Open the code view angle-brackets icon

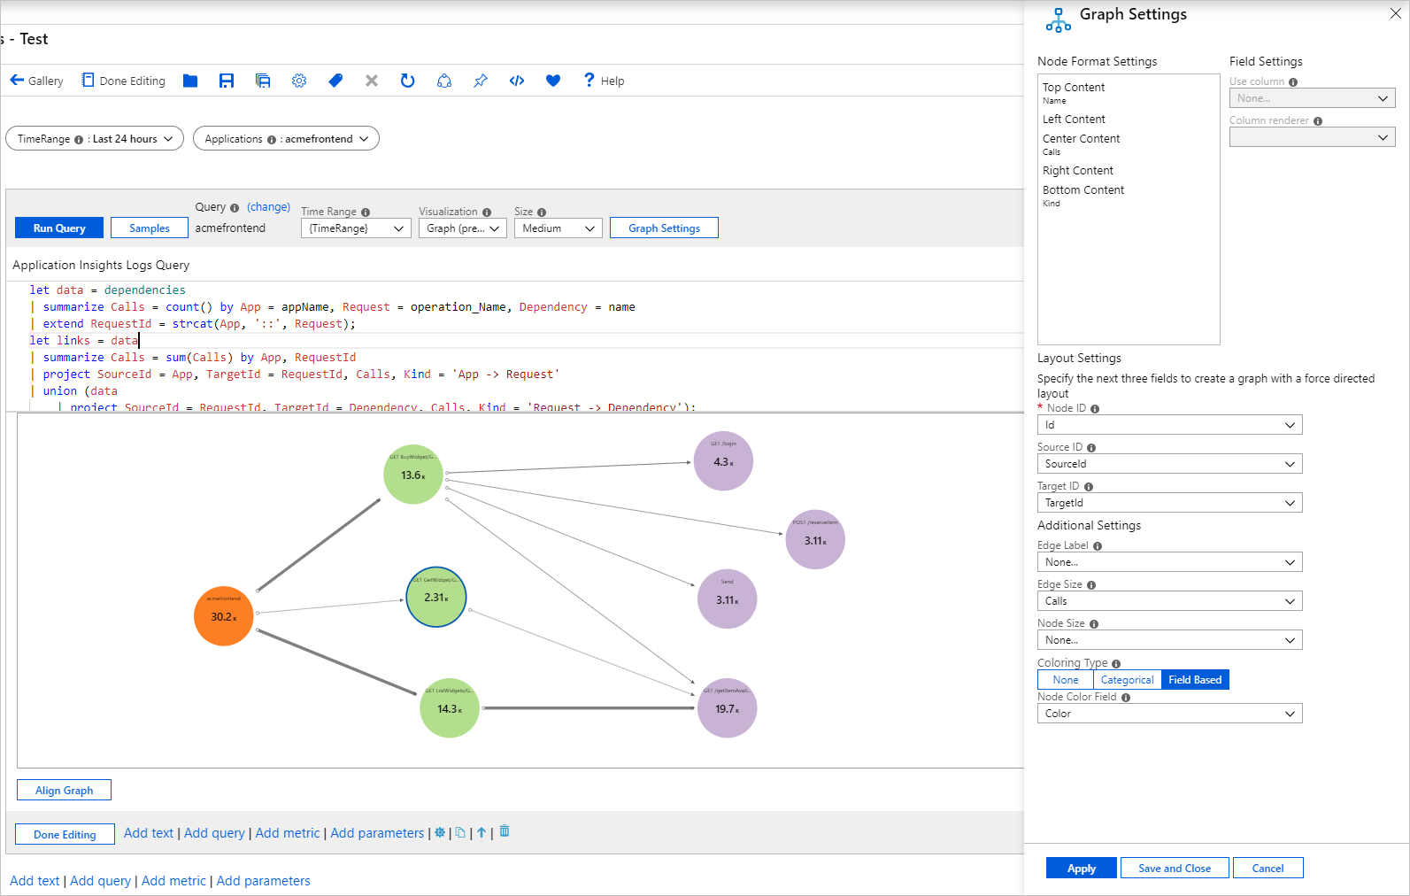point(517,81)
